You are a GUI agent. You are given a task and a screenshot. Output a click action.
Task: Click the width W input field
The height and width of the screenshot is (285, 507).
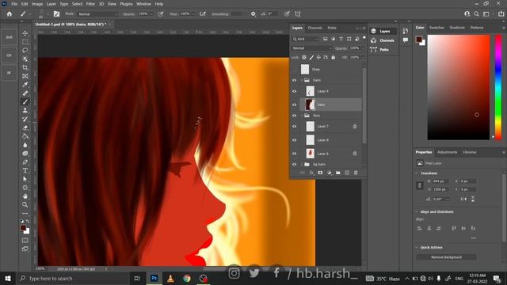[441, 181]
